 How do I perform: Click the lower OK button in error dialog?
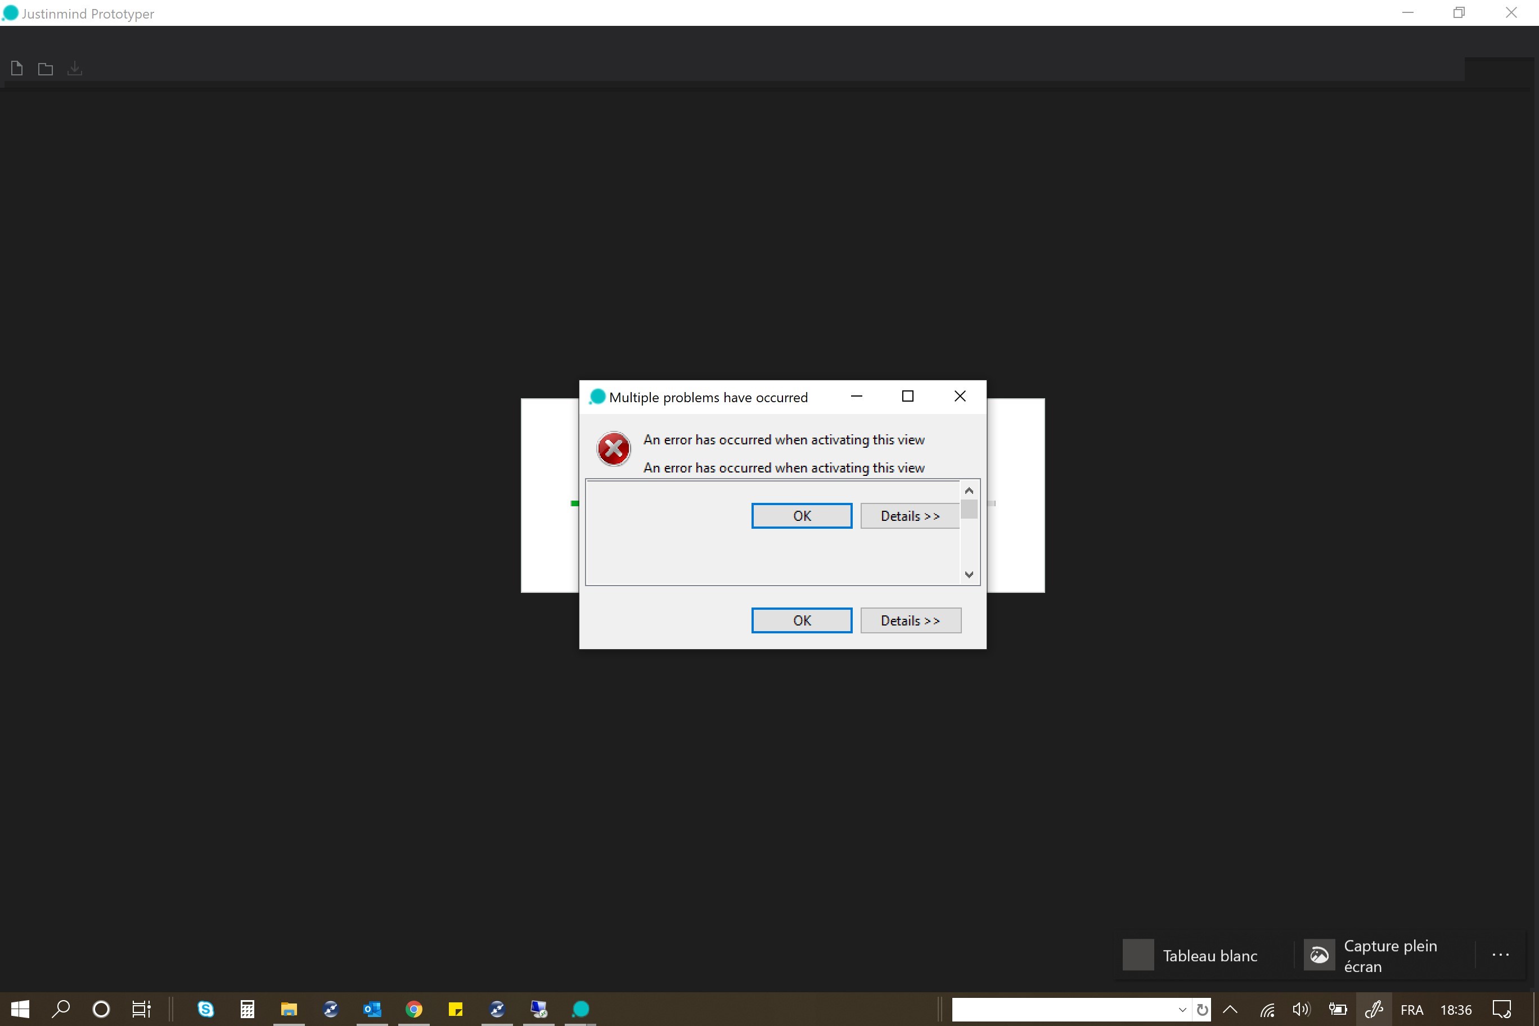pos(801,620)
